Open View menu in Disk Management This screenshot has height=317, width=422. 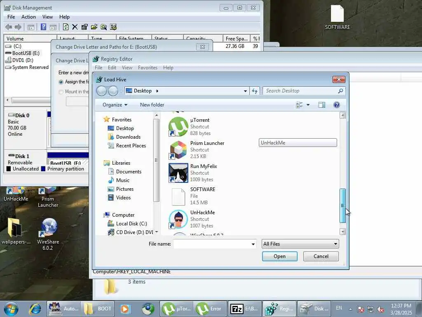click(x=47, y=17)
